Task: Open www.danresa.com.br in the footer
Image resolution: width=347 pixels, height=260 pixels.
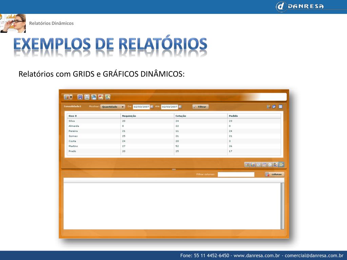Action: (257, 256)
